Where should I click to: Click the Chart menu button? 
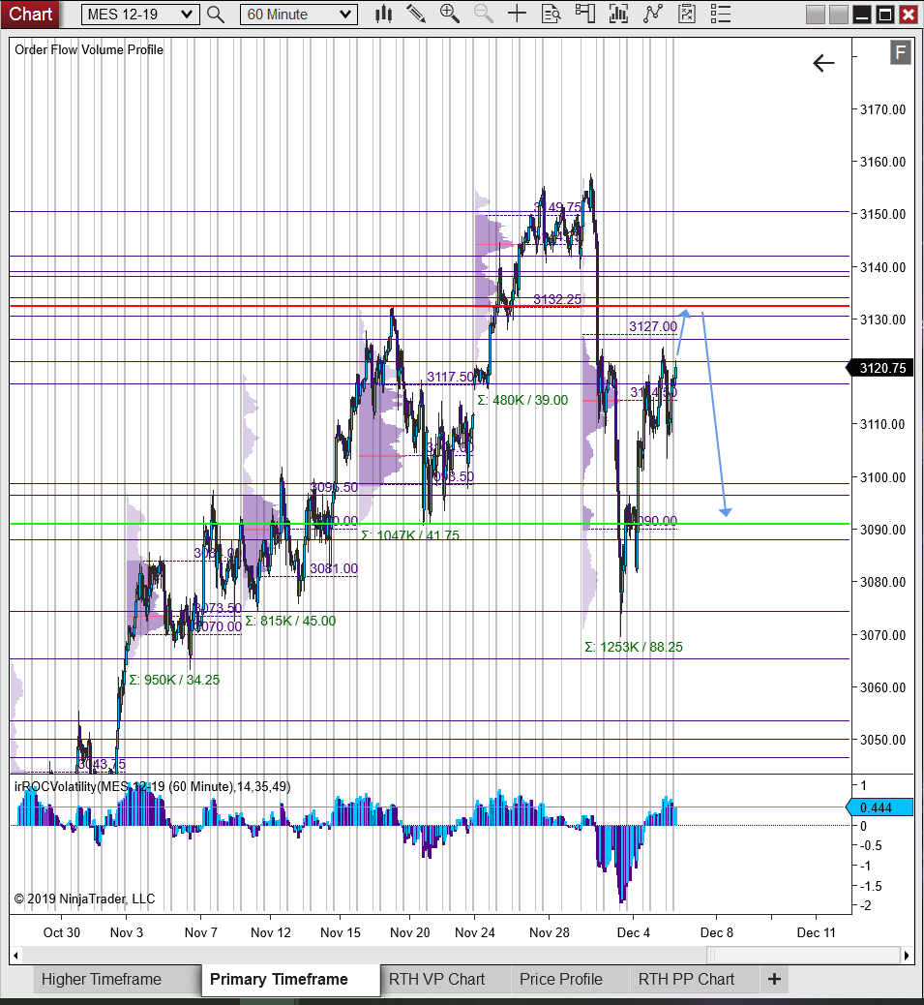coord(30,14)
